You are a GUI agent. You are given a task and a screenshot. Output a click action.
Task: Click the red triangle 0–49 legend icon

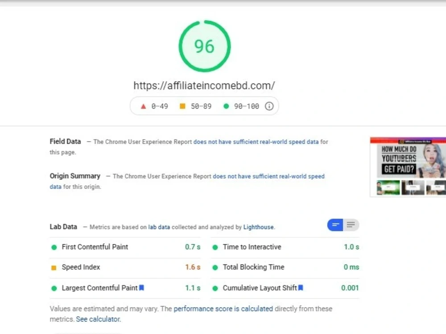pyautogui.click(x=143, y=106)
